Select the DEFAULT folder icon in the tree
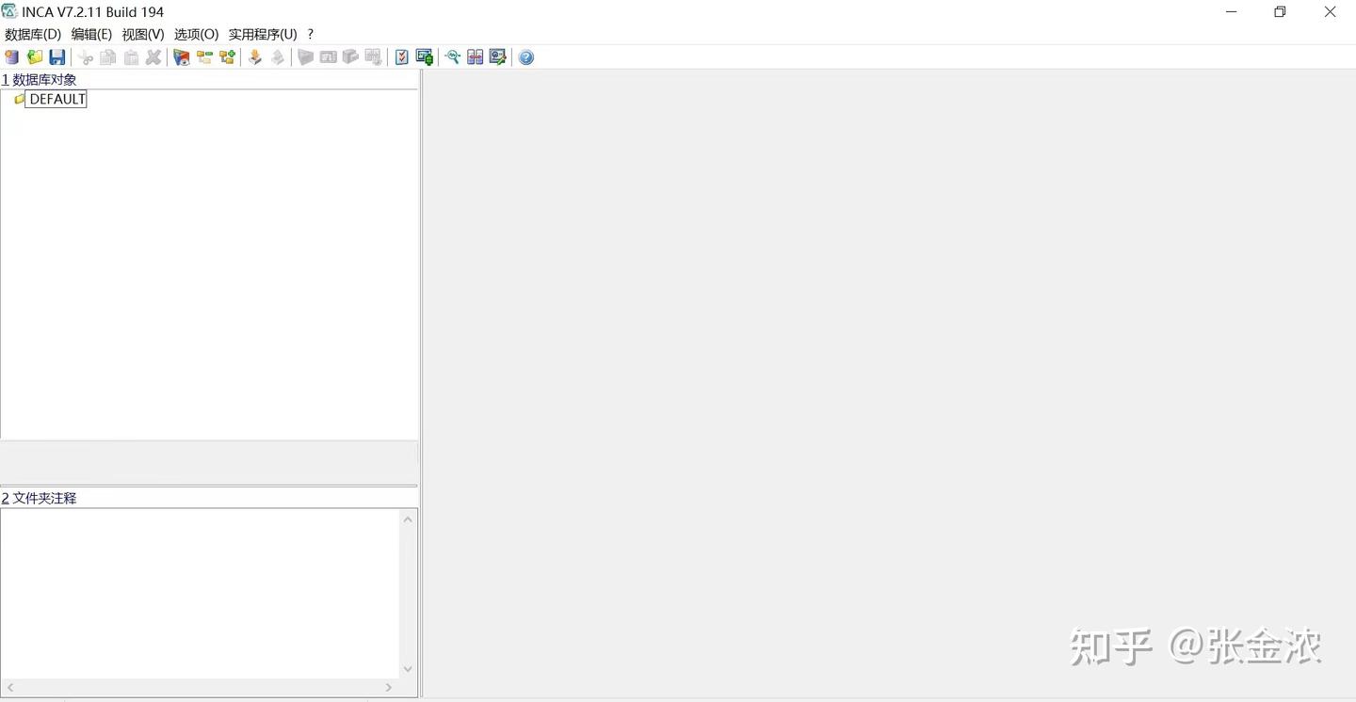Image resolution: width=1356 pixels, height=702 pixels. [x=20, y=99]
